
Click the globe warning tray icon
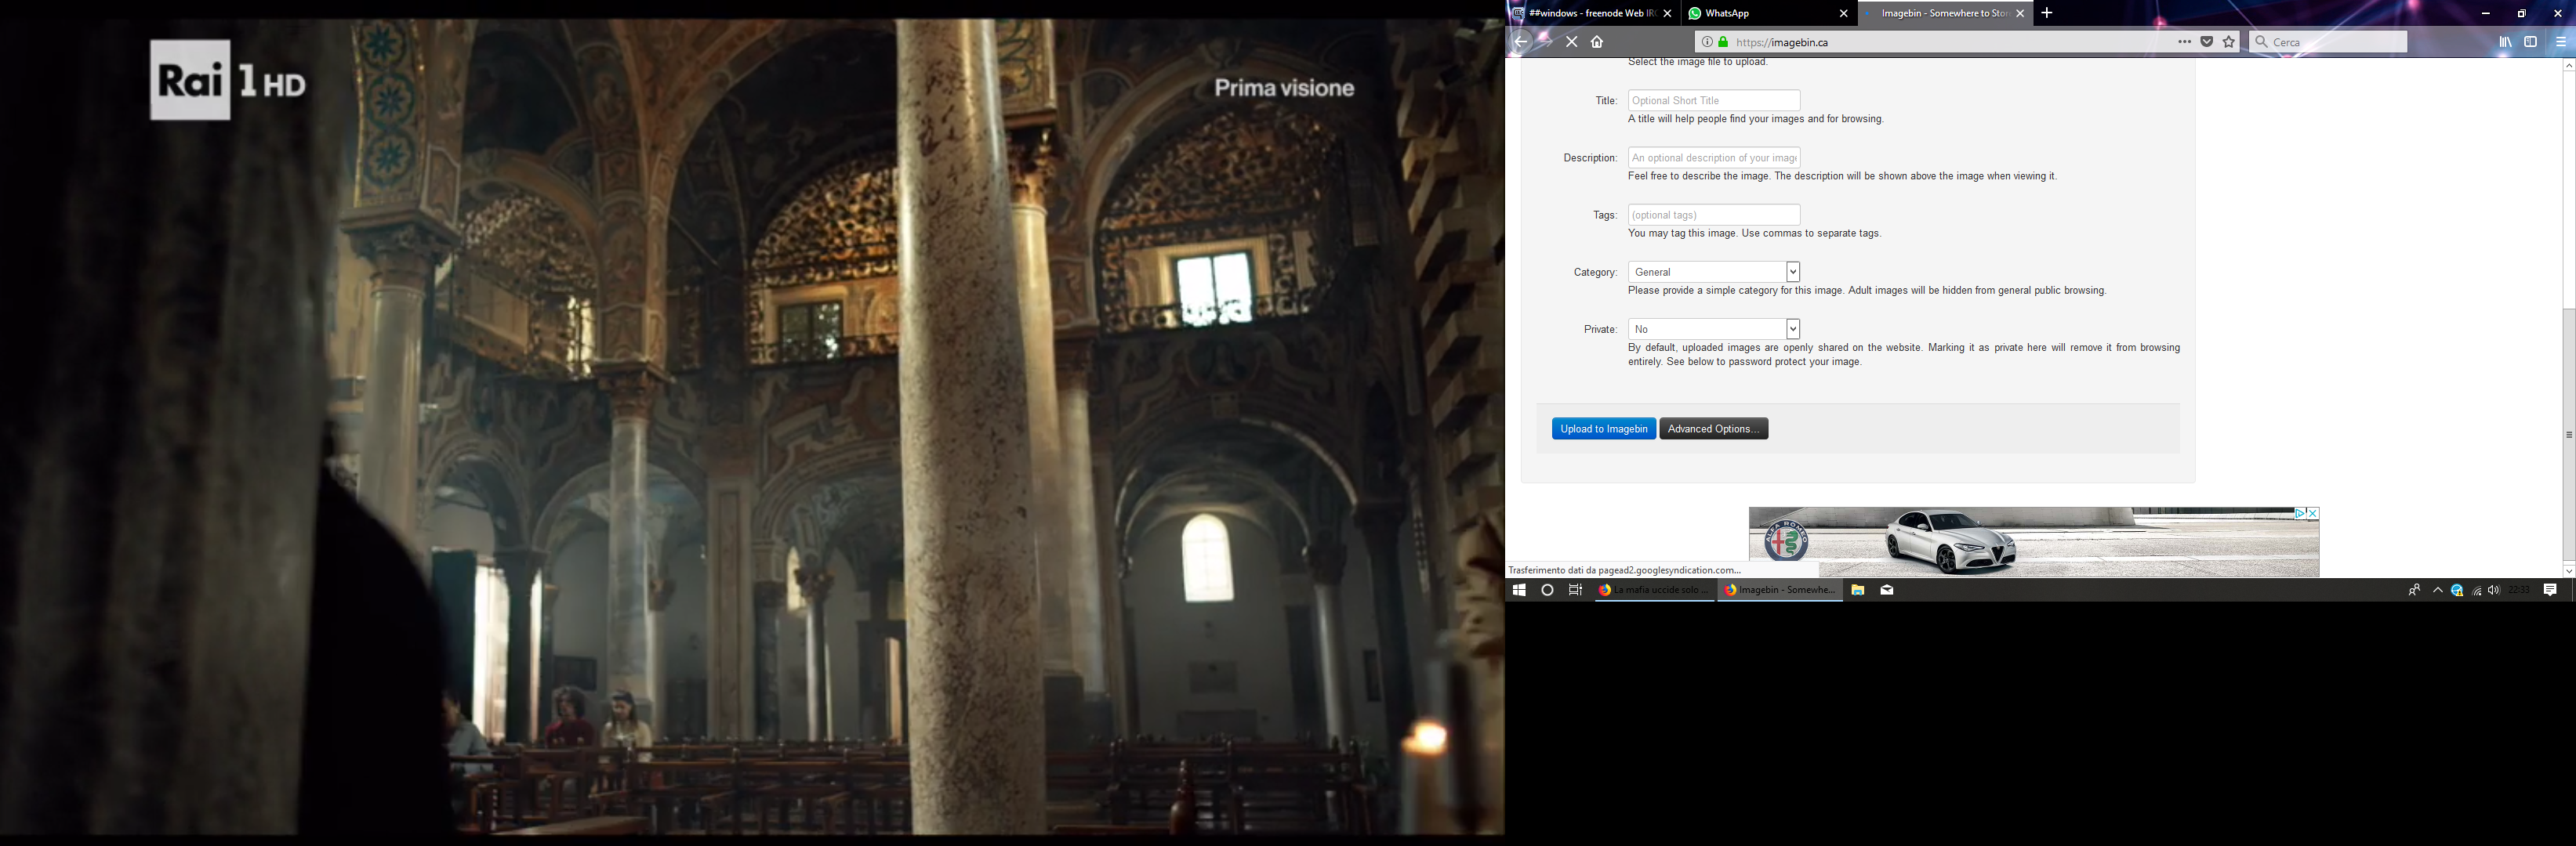click(2457, 591)
